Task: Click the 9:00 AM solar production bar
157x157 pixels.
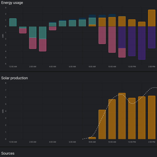Action: (x=102, y=125)
